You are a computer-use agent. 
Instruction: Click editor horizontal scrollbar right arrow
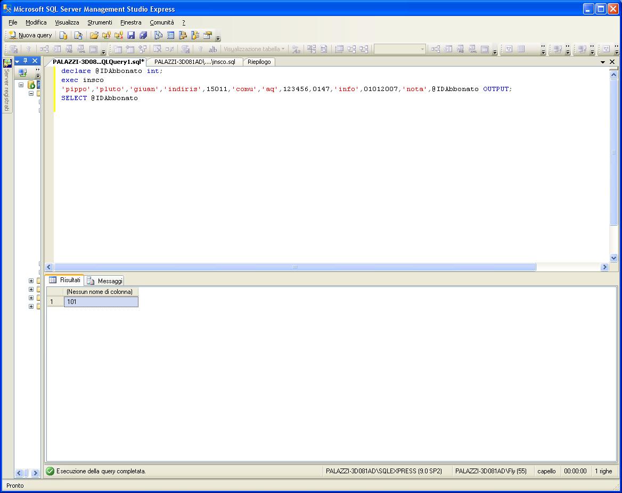pyautogui.click(x=605, y=267)
